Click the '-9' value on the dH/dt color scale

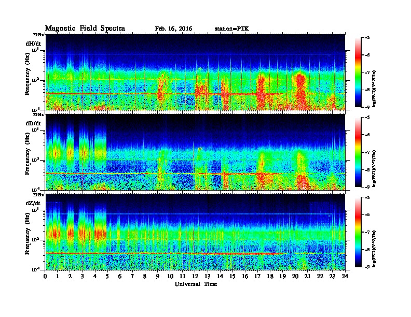(x=367, y=107)
